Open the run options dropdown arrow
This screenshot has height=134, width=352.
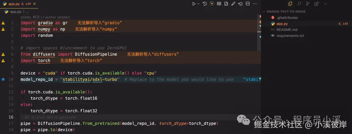pos(198,4)
